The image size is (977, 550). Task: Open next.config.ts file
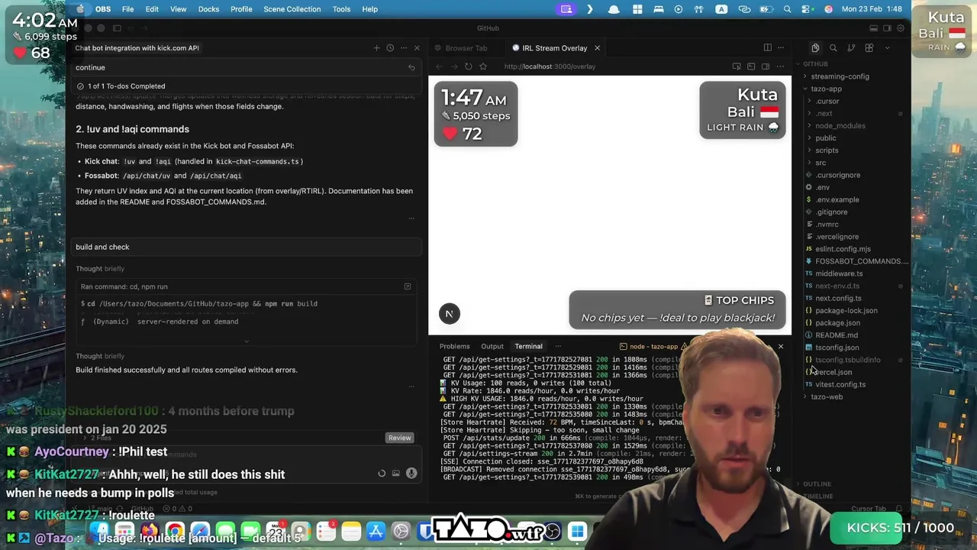tap(838, 298)
